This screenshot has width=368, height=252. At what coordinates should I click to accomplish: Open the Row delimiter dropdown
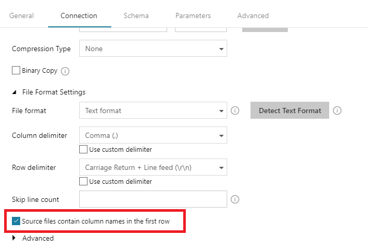point(153,167)
